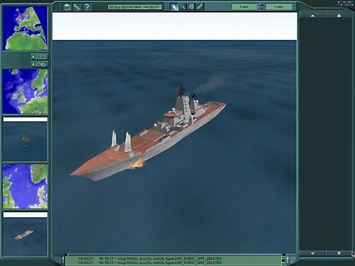The width and height of the screenshot is (355, 266).
Task: Click the fps date and time display
Action: (x=135, y=7)
